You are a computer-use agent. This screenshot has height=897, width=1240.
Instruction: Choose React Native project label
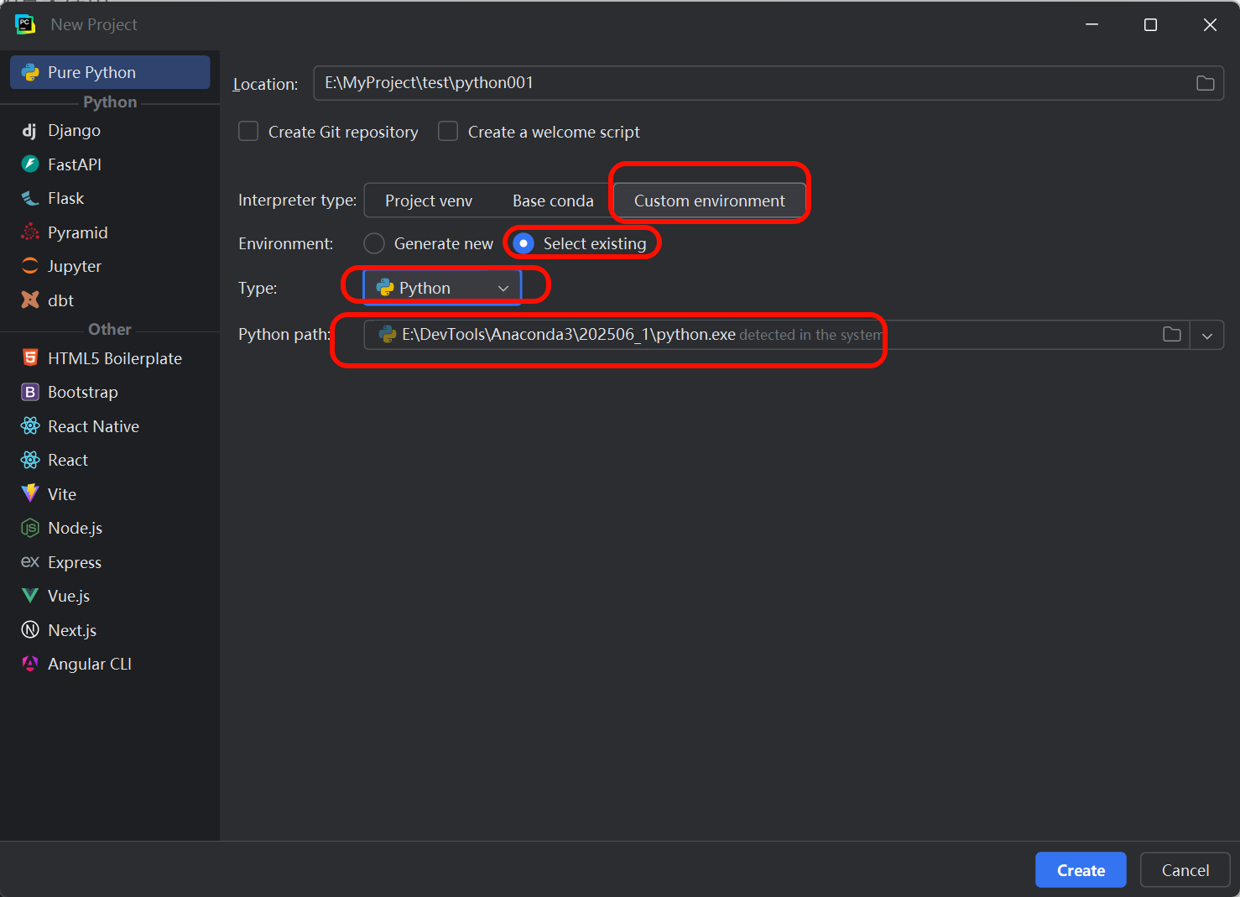click(93, 426)
